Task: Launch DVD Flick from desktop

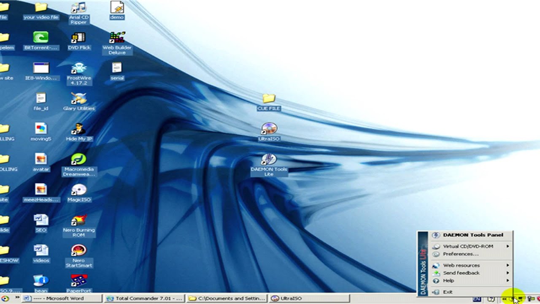Action: (79, 41)
